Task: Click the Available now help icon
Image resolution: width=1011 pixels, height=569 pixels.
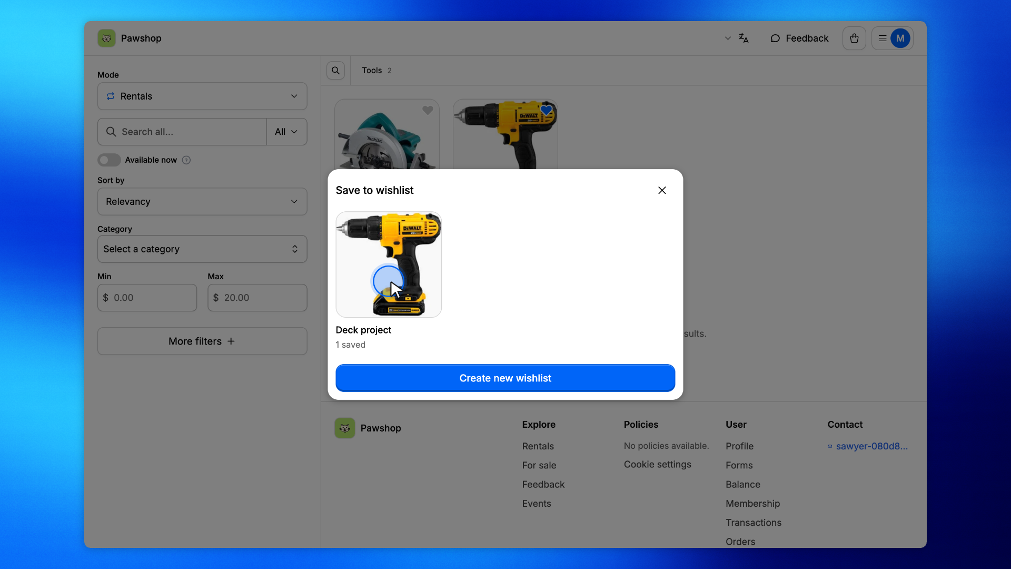Action: (x=186, y=160)
